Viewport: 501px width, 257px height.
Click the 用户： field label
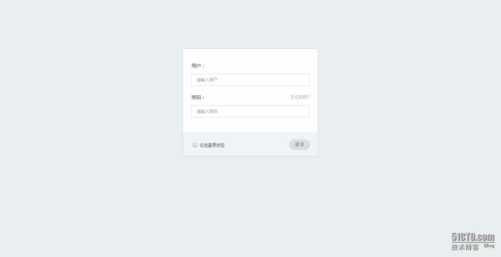click(x=198, y=66)
